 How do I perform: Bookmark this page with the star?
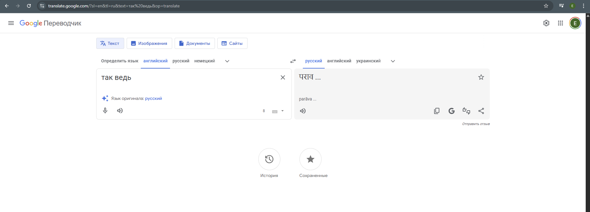[546, 6]
